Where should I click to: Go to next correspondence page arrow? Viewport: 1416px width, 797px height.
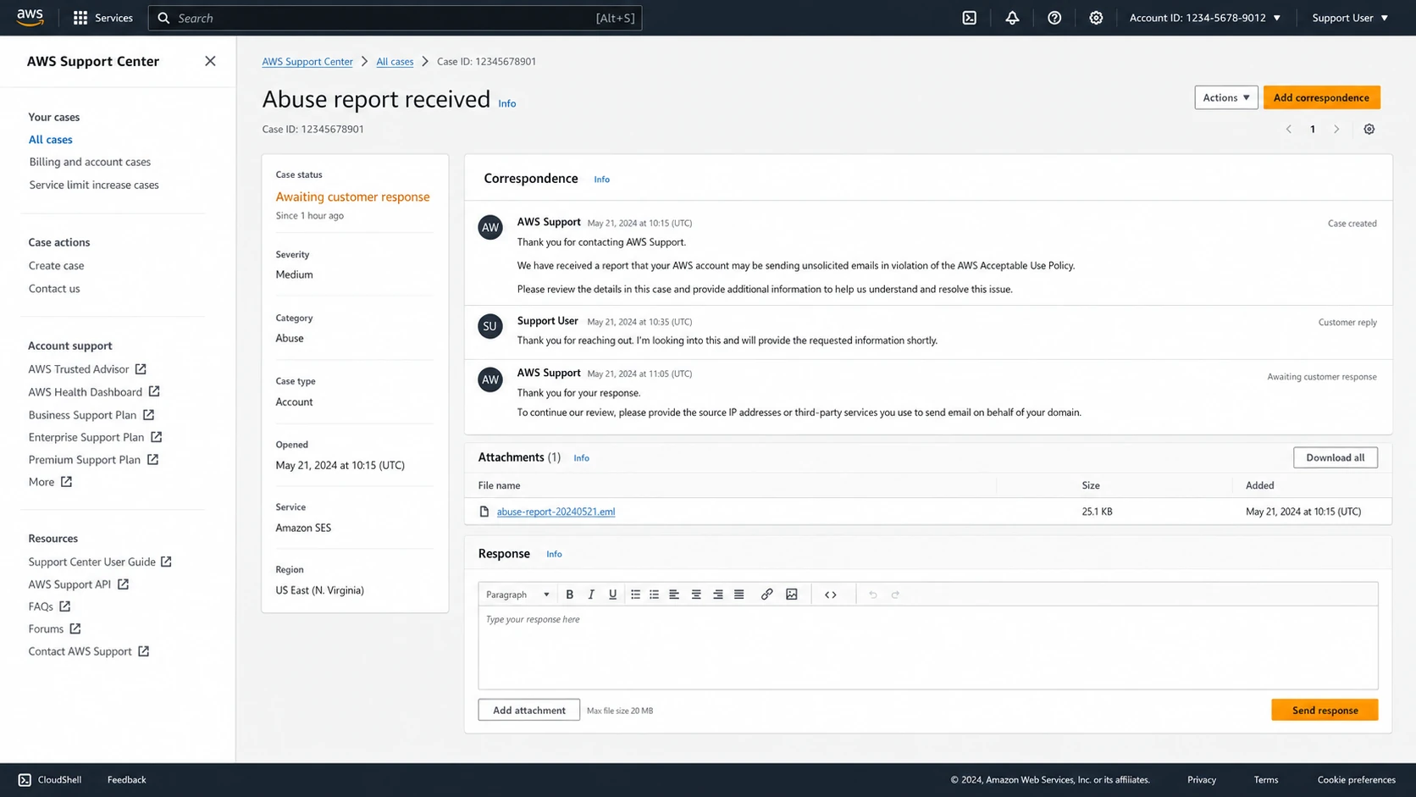pos(1336,130)
